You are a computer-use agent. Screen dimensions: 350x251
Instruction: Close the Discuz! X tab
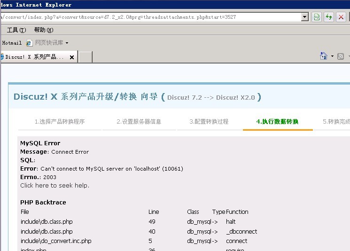[x=72, y=57]
